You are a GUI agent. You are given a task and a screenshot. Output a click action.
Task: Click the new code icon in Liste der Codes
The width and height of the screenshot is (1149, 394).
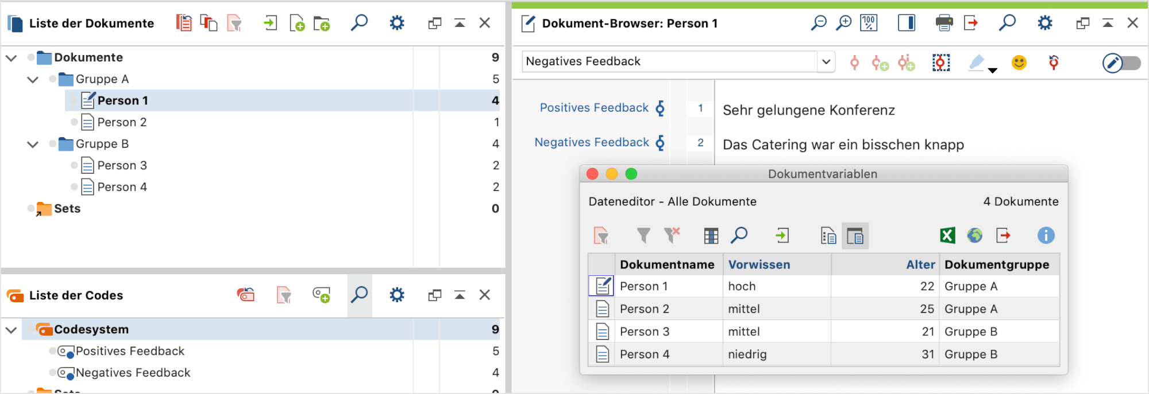click(x=321, y=295)
